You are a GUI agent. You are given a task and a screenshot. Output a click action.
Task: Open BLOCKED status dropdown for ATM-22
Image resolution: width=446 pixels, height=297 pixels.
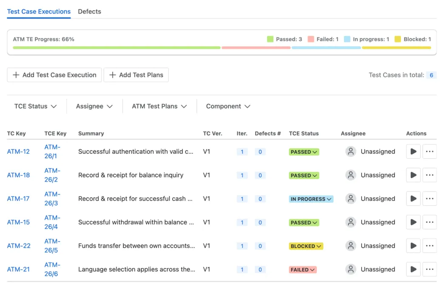pyautogui.click(x=306, y=246)
